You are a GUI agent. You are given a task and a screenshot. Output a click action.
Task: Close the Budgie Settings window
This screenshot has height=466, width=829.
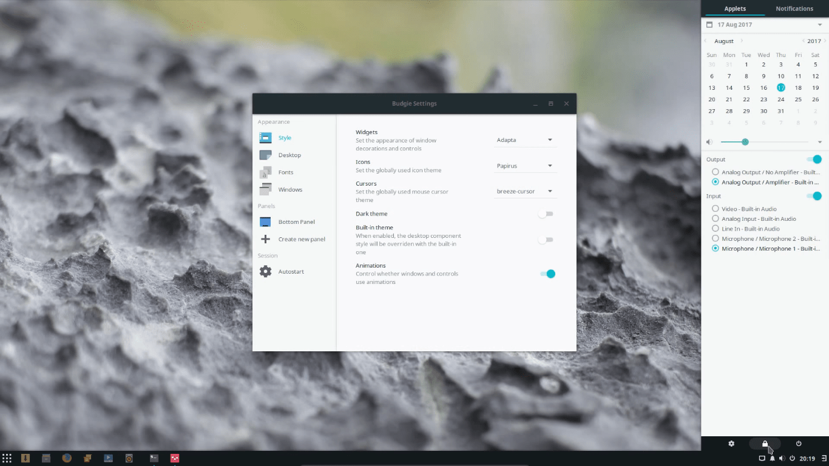click(566, 104)
